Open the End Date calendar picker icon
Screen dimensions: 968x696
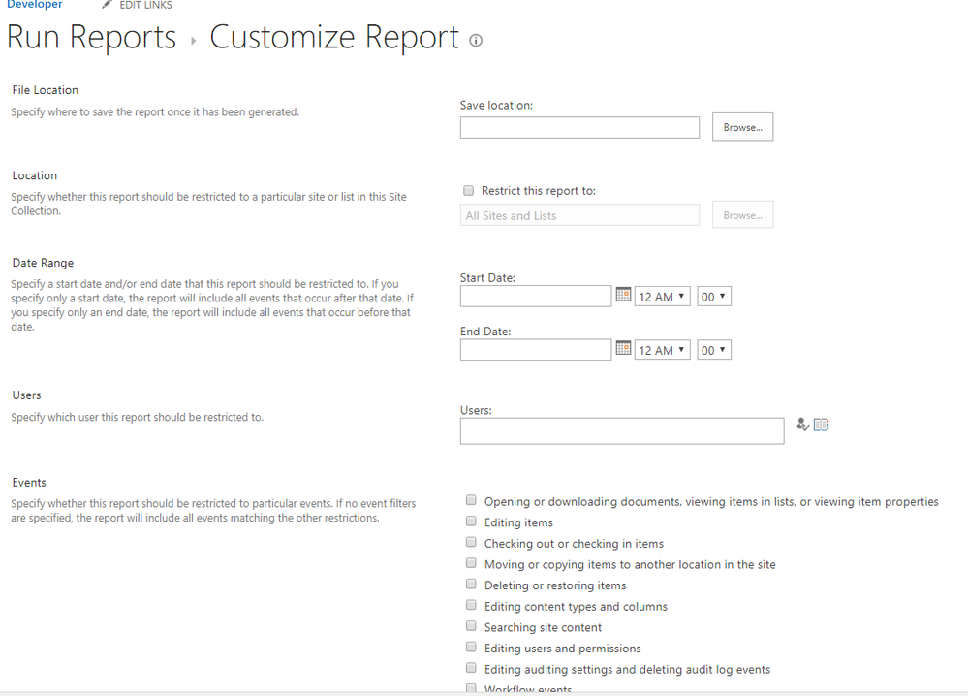[x=623, y=349]
